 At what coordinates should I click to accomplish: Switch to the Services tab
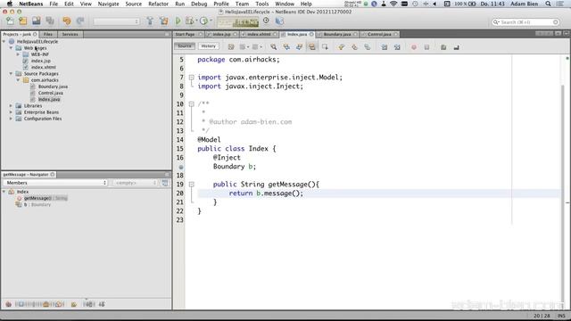pos(70,34)
